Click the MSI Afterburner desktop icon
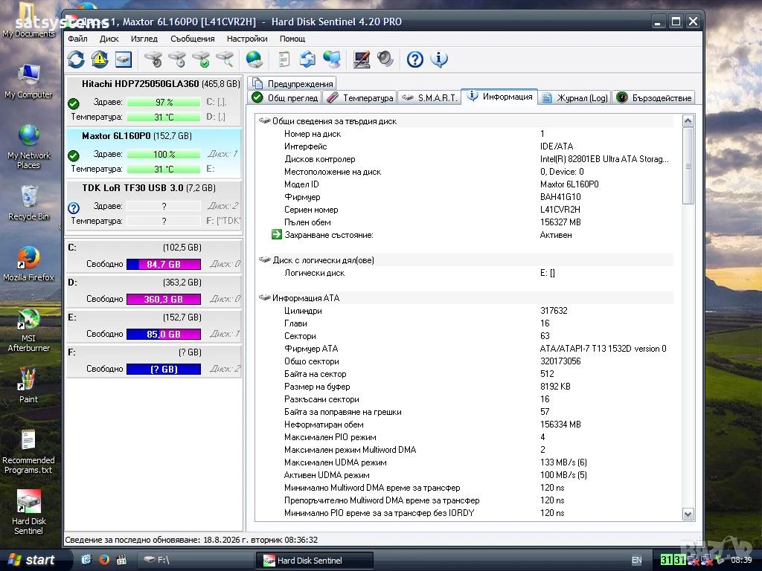Image resolution: width=762 pixels, height=571 pixels. pos(28,330)
